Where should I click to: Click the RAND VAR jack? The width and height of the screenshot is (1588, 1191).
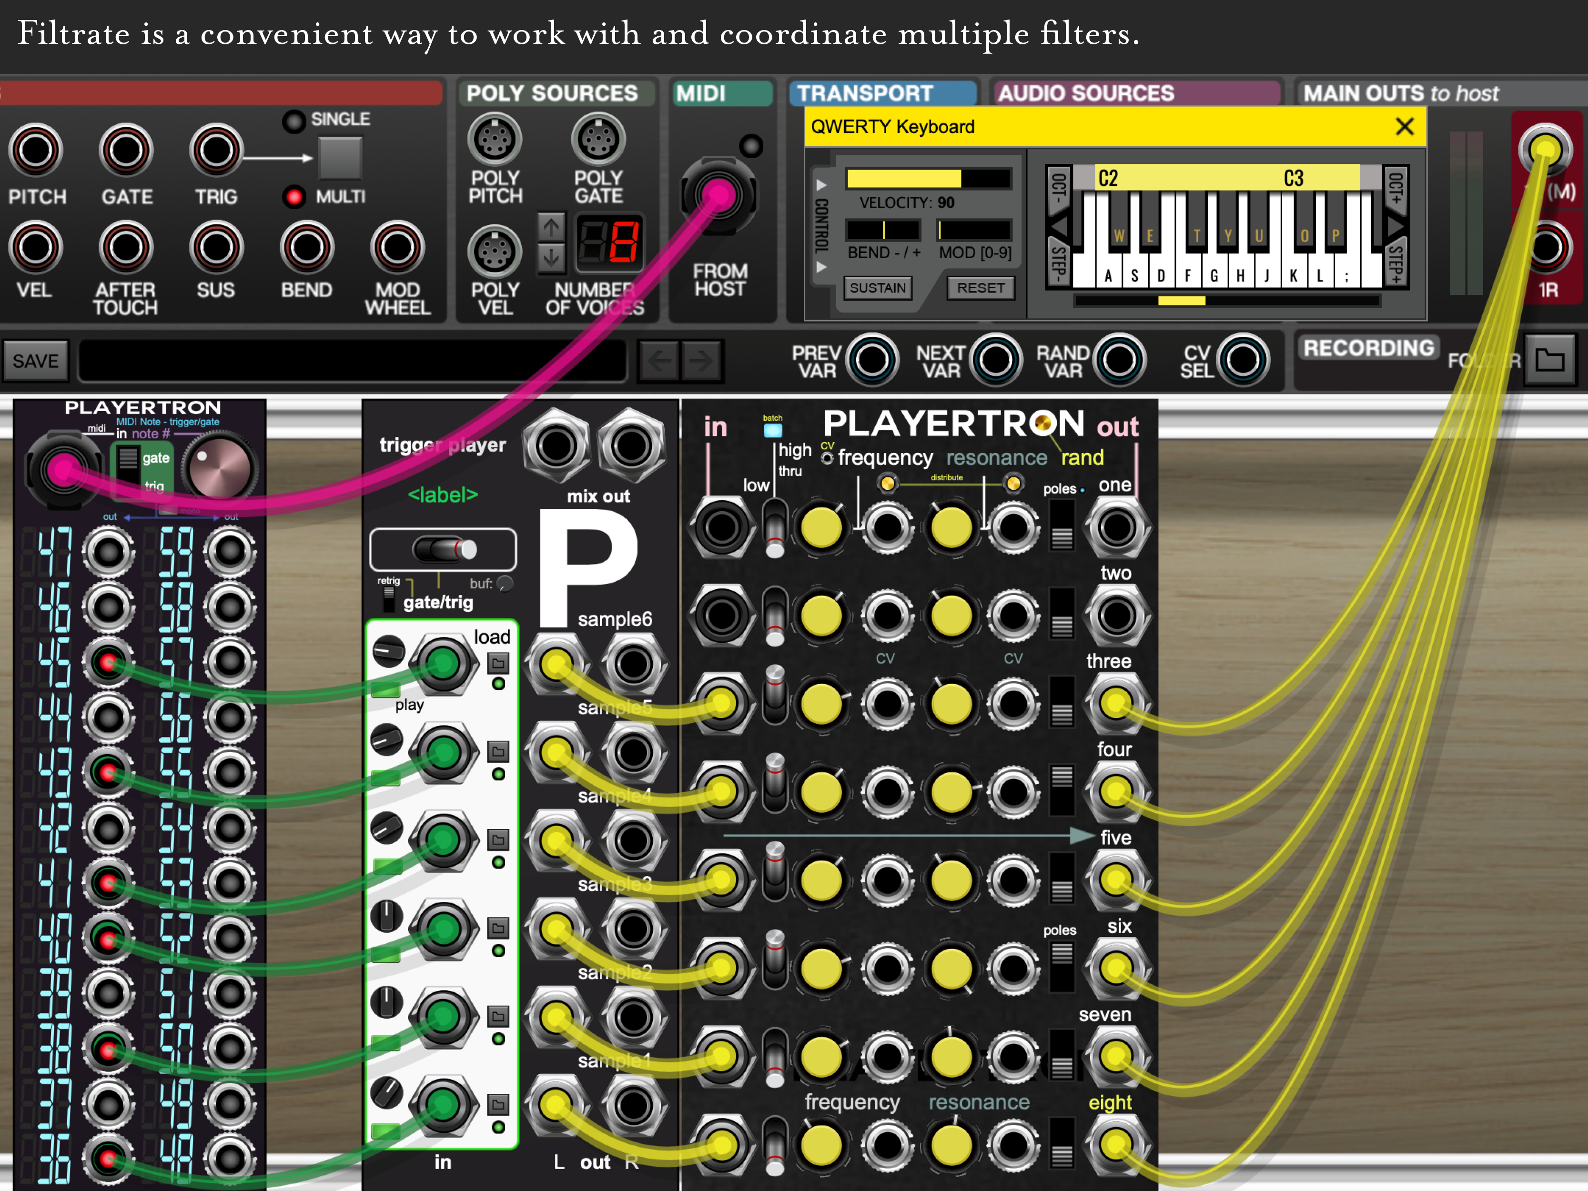(1119, 360)
